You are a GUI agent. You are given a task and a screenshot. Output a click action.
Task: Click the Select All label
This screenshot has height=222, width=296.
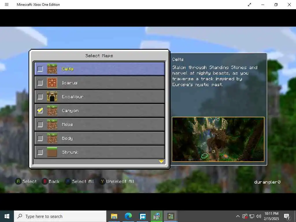pos(83,182)
